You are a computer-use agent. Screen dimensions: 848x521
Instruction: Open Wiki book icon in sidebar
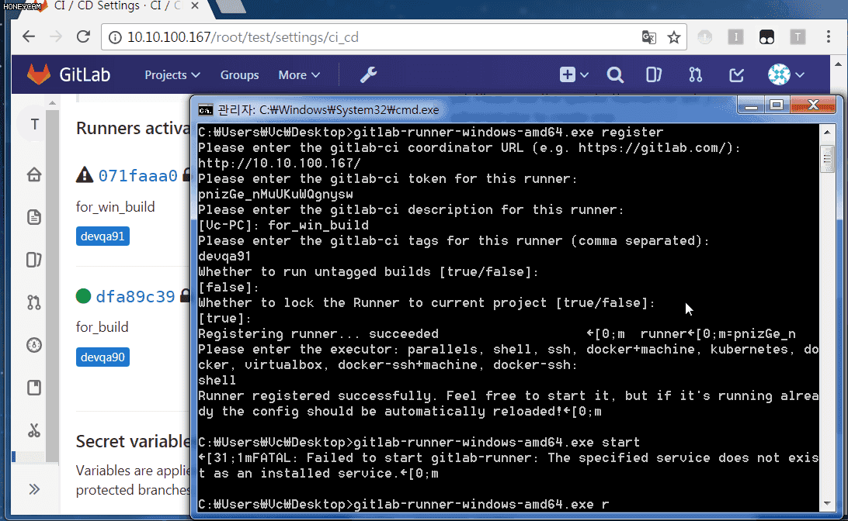pos(34,387)
